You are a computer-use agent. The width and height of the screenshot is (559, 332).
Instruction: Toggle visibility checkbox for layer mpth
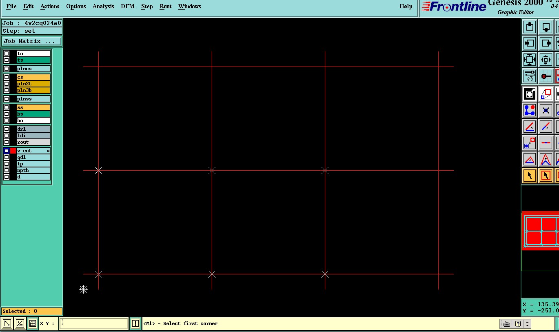click(x=7, y=170)
